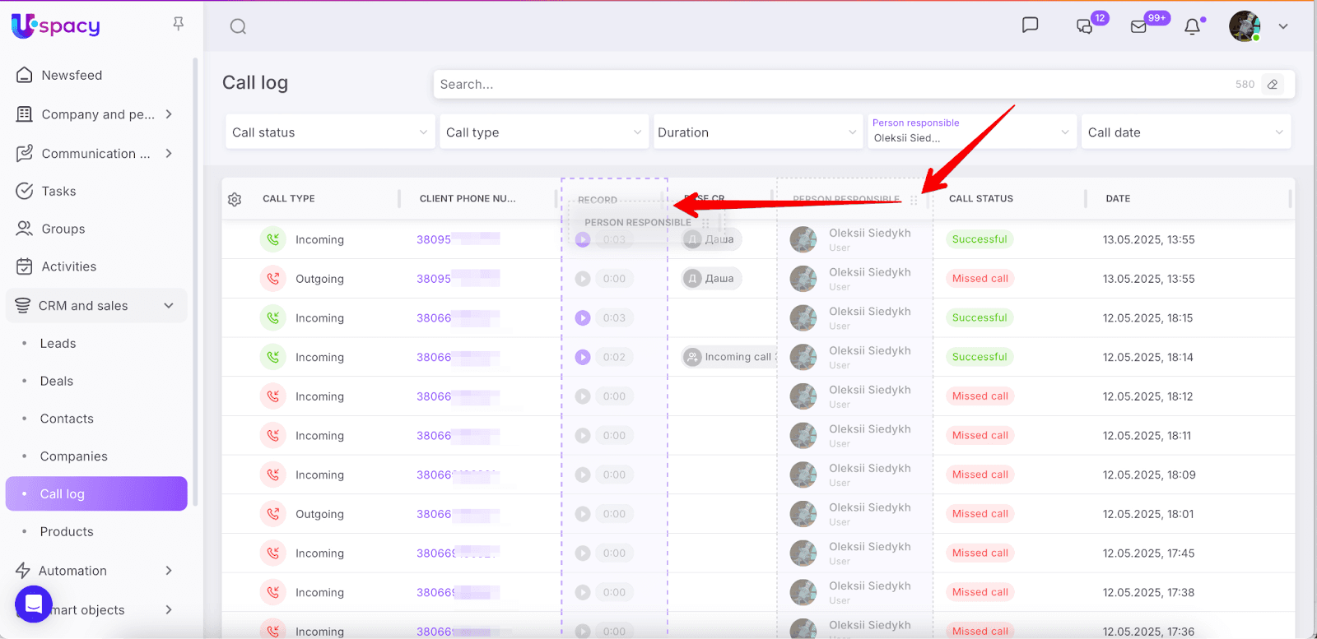
Task: Click the table settings gear icon
Action: coord(235,199)
